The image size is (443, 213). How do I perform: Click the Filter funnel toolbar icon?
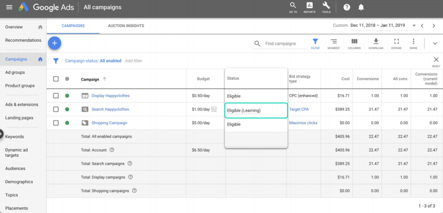point(315,44)
